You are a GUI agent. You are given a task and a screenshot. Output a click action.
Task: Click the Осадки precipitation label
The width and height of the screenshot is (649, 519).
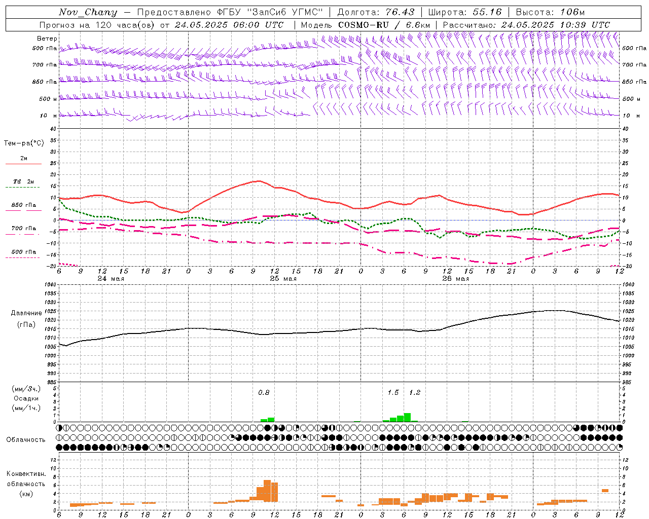point(26,398)
